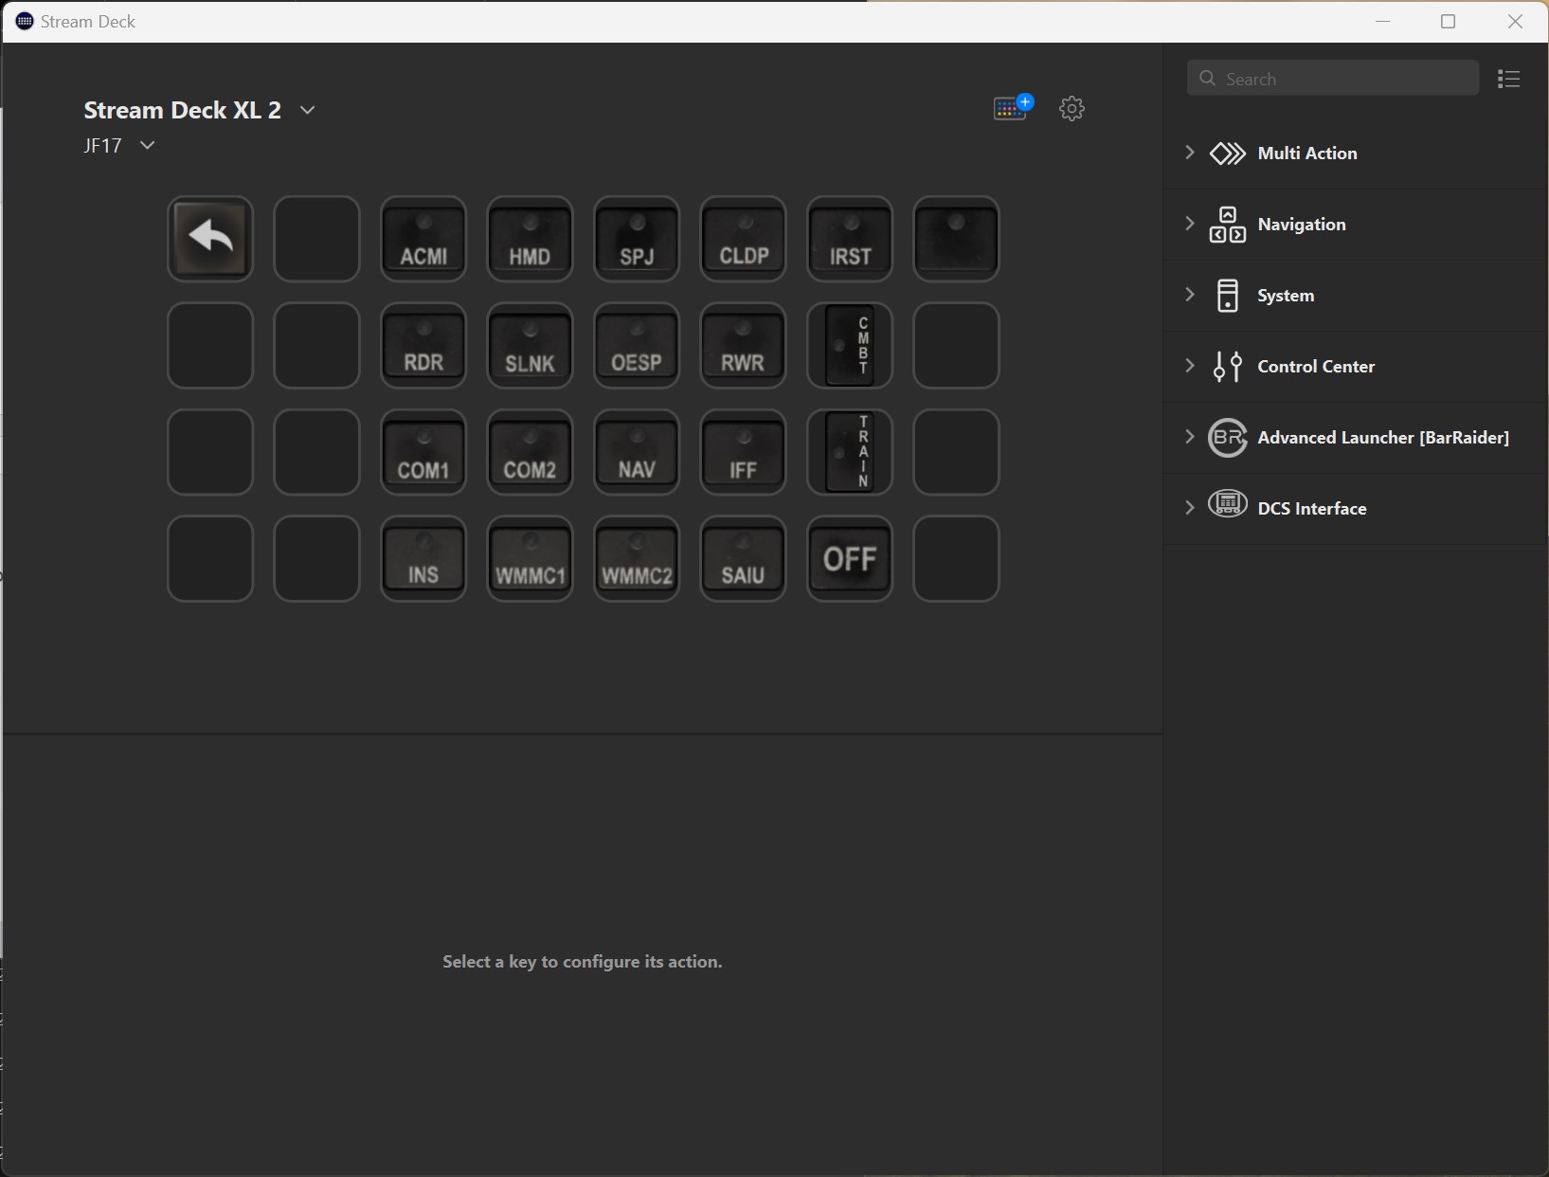Select the ACMI key
1549x1177 pixels.
[423, 239]
